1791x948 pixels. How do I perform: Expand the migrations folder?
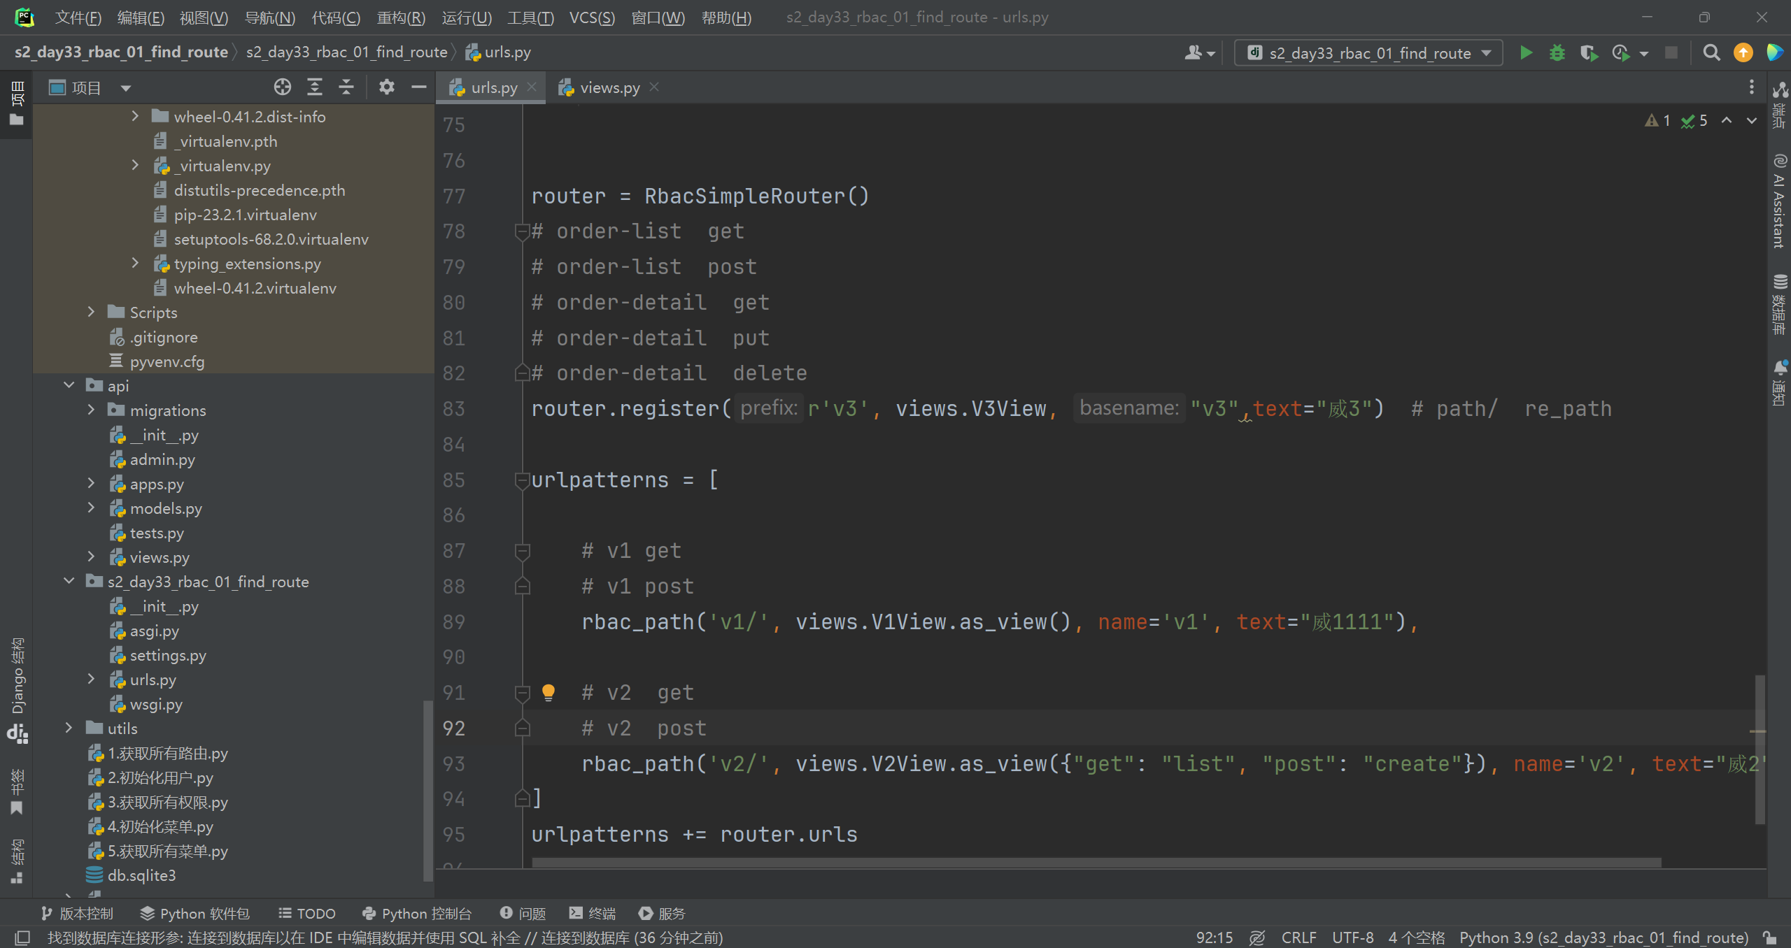click(91, 410)
